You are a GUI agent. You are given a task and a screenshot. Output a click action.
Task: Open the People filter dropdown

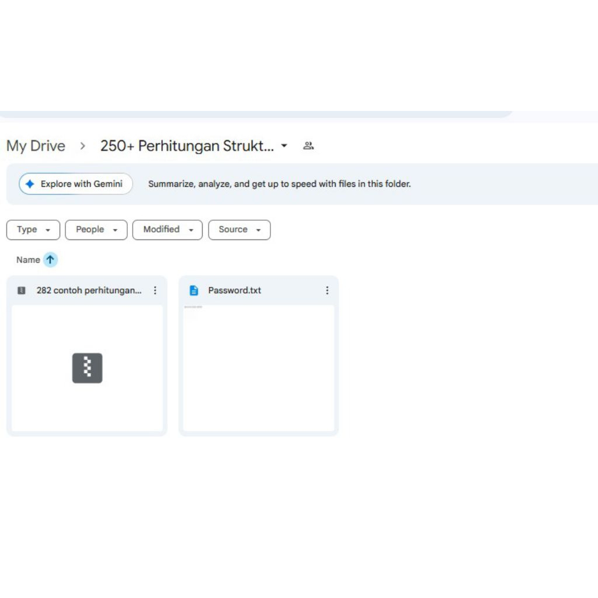coord(96,230)
